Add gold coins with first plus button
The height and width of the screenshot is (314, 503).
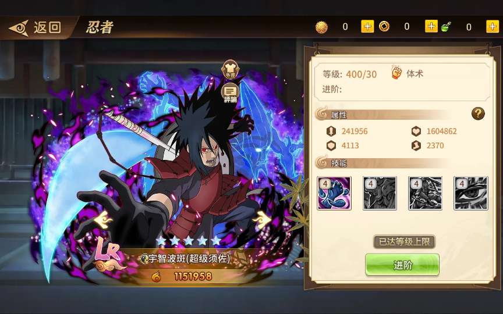(367, 26)
